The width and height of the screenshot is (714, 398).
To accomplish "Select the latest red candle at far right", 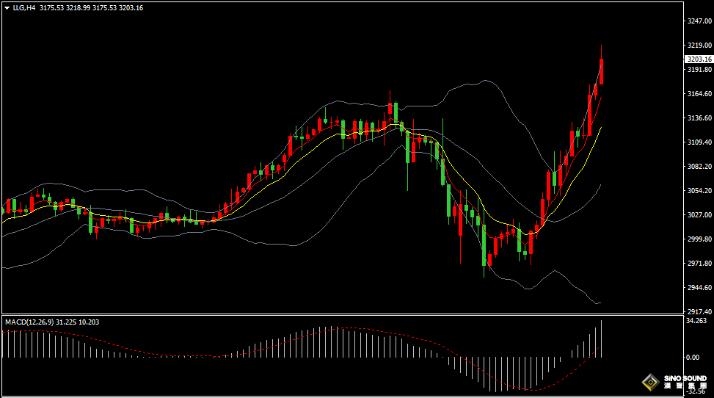I will tap(602, 72).
